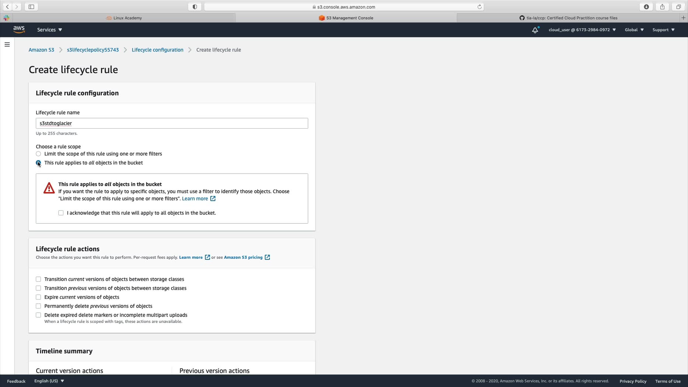Go forward with the browser forward arrow
Screen dimensions: 688x387
17,7
